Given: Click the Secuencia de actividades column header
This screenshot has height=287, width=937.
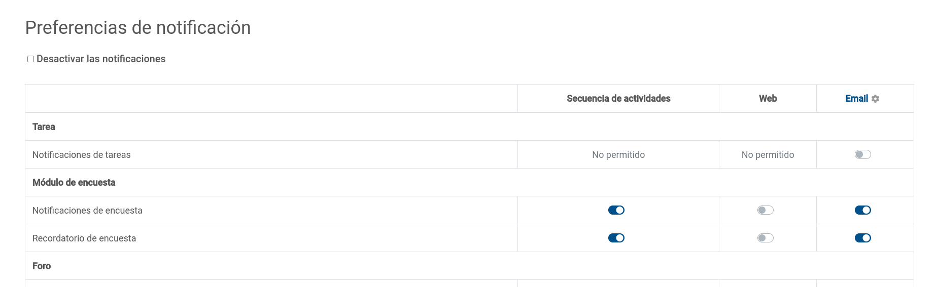Looking at the screenshot, I should pos(618,99).
